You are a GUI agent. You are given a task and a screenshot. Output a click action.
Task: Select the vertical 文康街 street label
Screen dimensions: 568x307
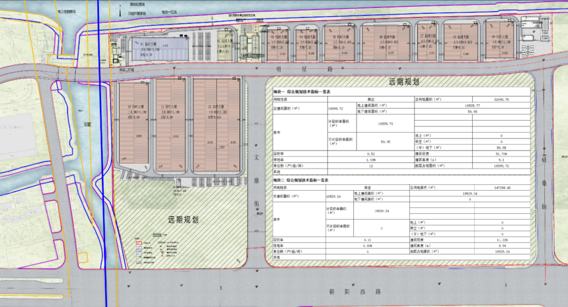click(x=257, y=181)
